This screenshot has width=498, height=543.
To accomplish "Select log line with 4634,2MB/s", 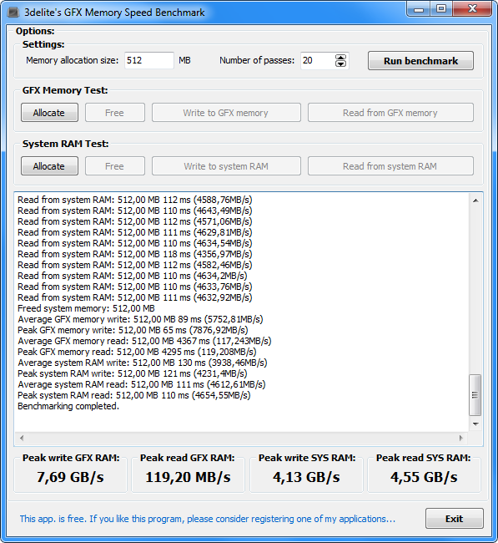I will [133, 276].
